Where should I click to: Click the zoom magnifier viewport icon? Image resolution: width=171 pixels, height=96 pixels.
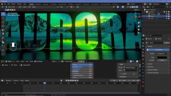139,23
